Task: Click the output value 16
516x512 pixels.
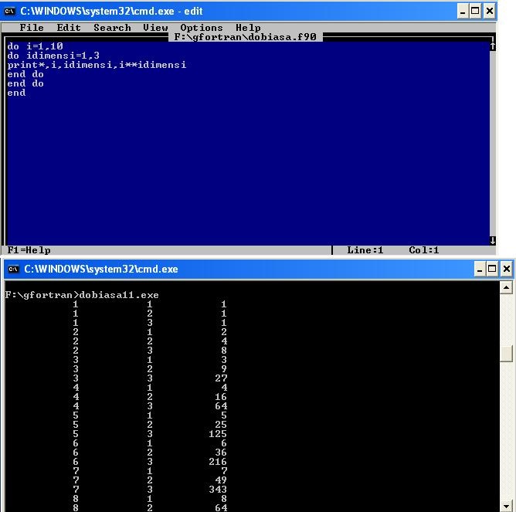Action: (x=221, y=396)
